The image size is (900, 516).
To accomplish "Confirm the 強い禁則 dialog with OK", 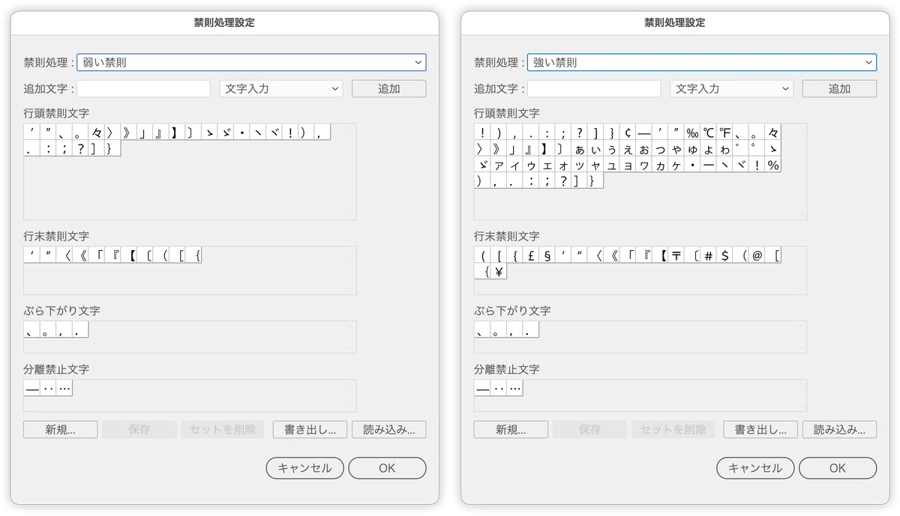I will click(x=838, y=468).
